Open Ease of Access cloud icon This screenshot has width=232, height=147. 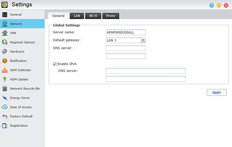(5, 107)
